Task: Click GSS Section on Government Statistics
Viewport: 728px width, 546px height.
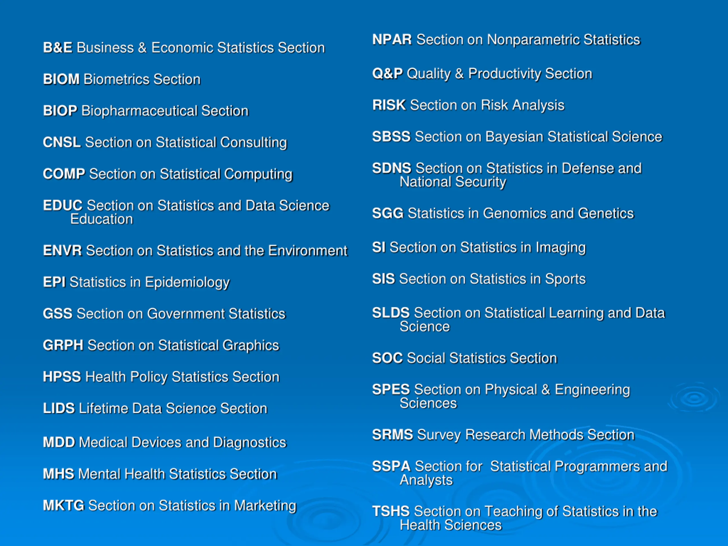Action: (164, 314)
